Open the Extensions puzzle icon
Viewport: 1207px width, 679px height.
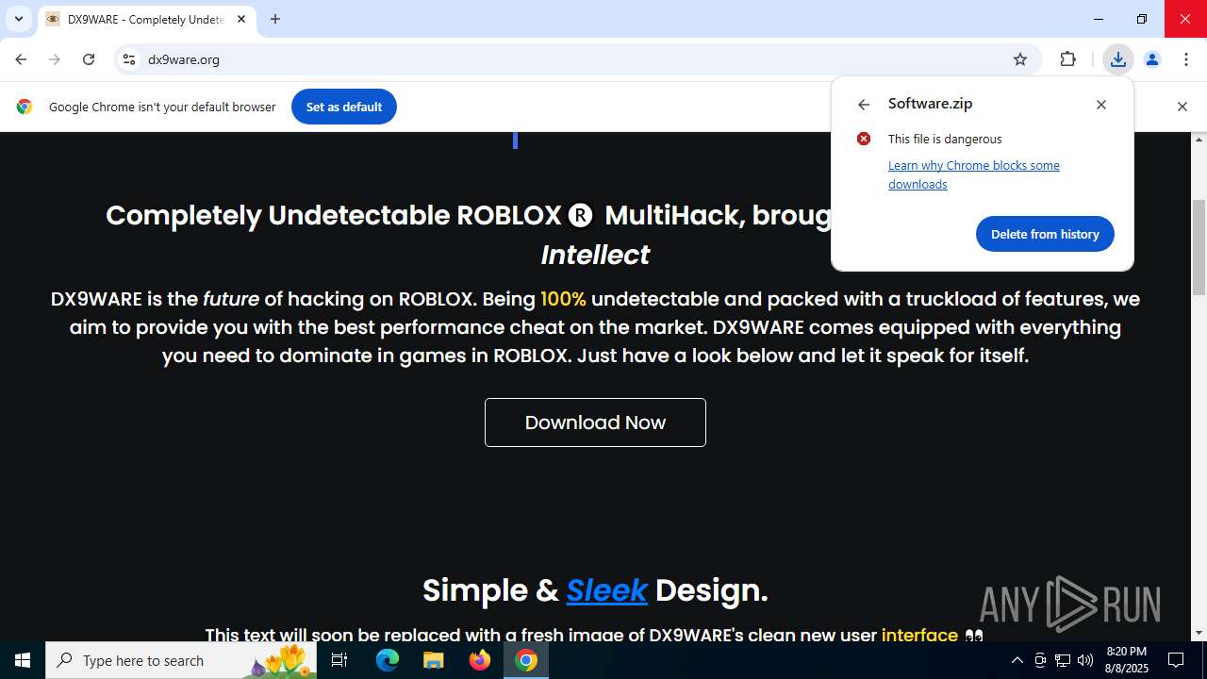[x=1067, y=59]
